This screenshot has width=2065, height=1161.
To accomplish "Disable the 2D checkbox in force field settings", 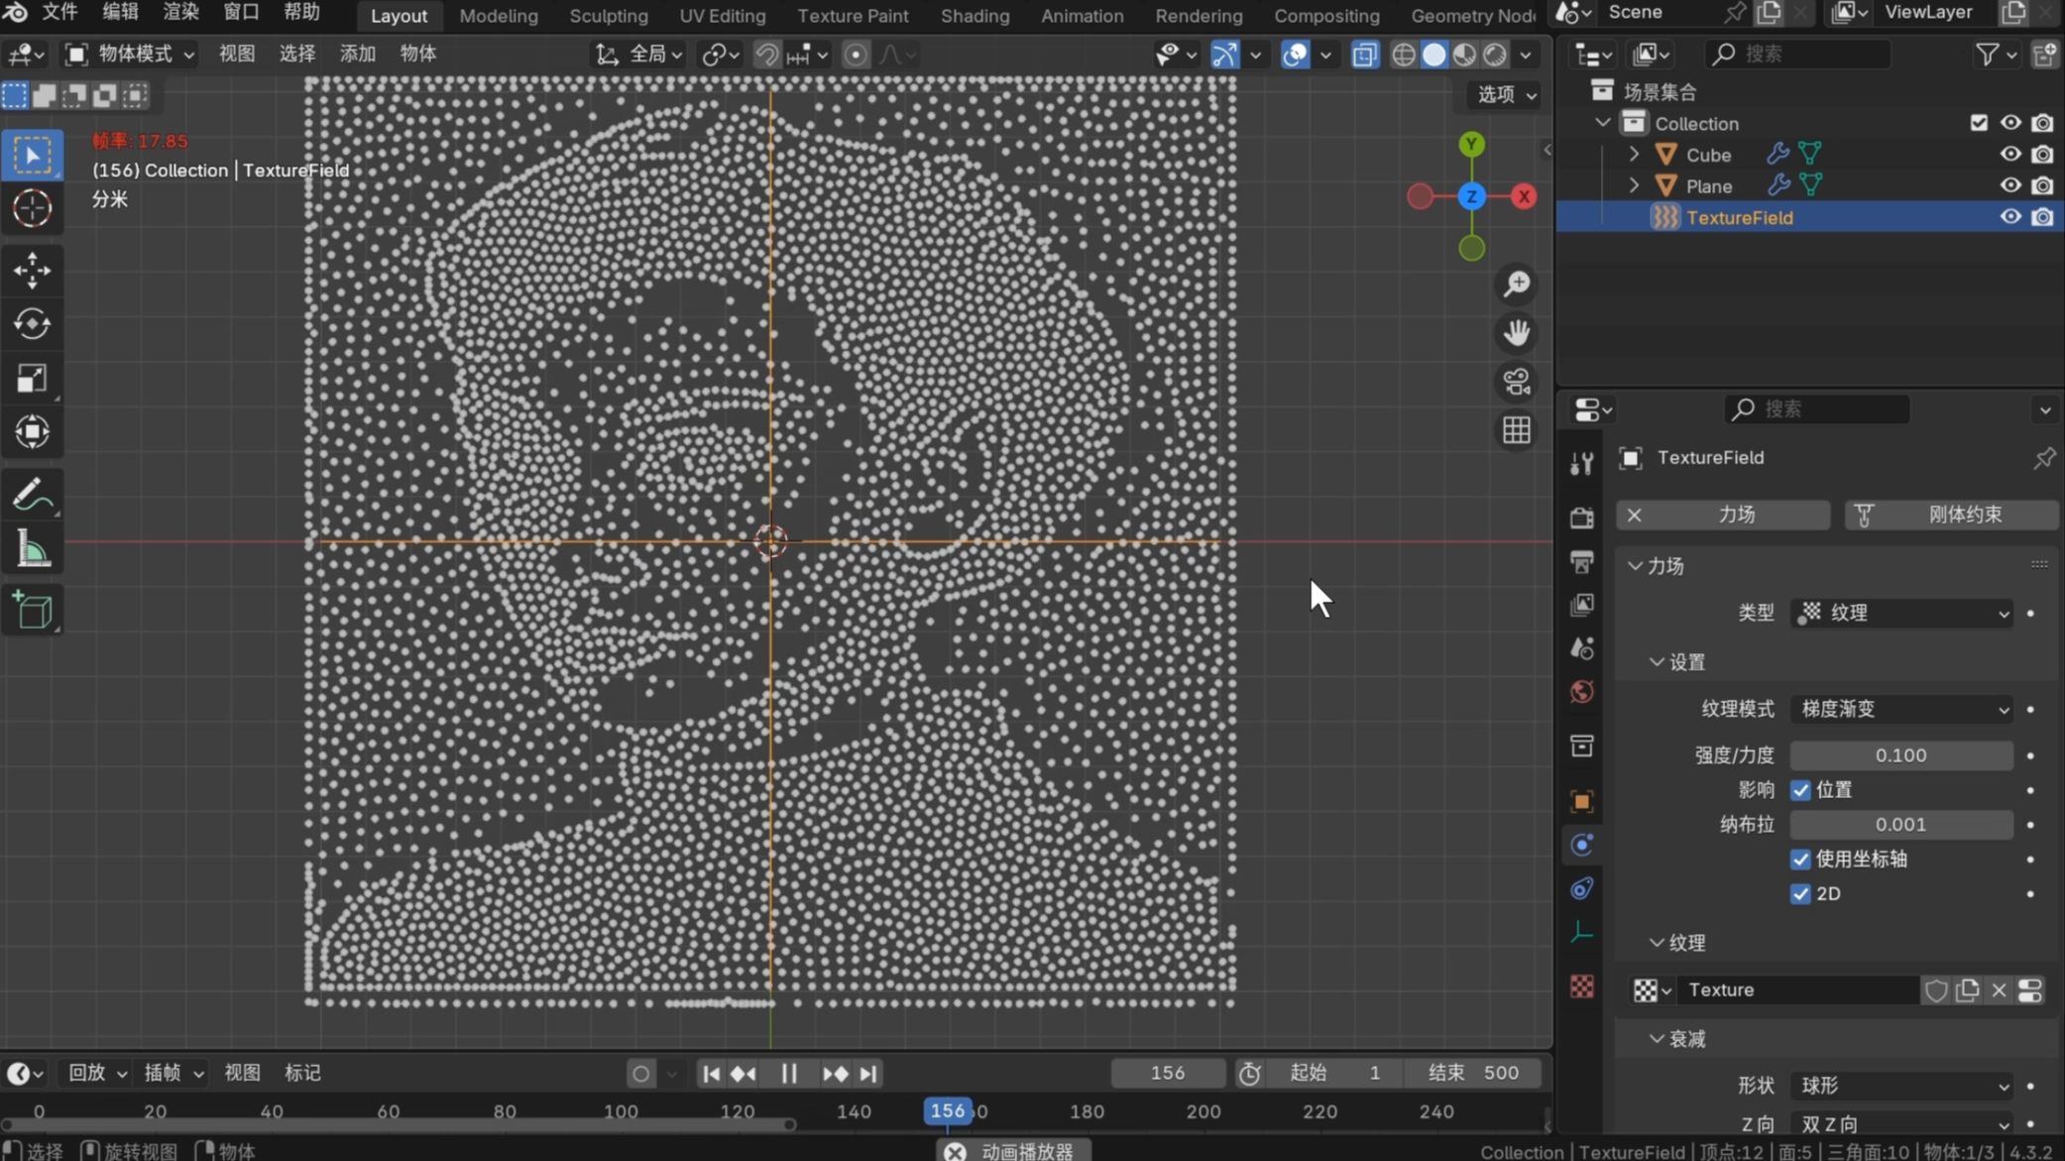I will click(x=1802, y=893).
